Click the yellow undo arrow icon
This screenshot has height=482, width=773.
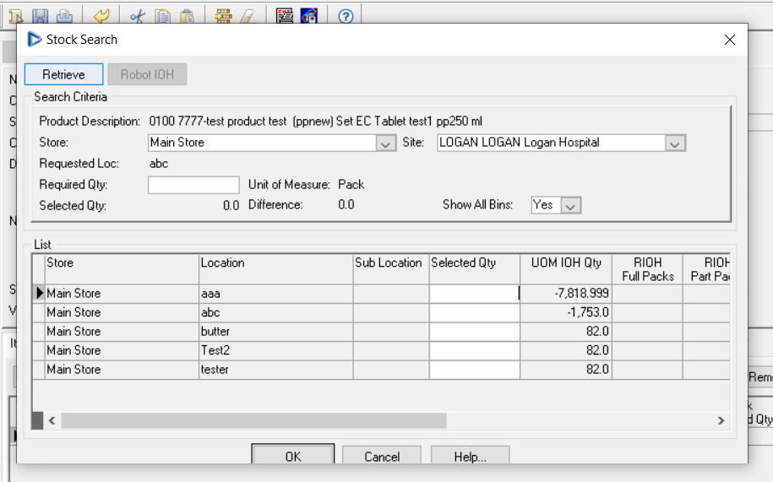point(101,15)
